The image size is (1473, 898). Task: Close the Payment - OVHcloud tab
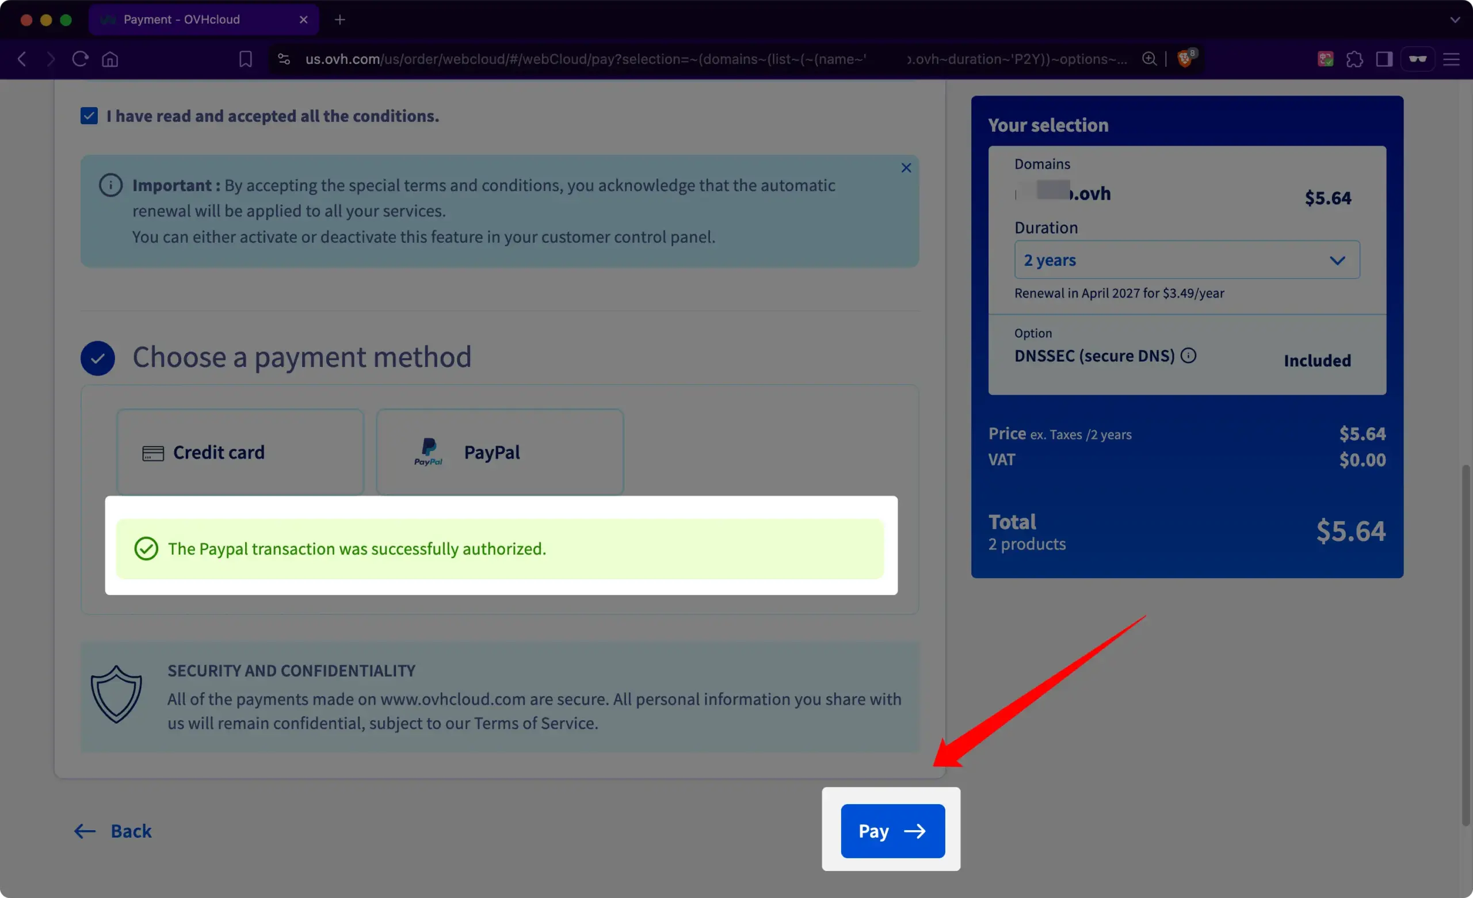pyautogui.click(x=304, y=20)
